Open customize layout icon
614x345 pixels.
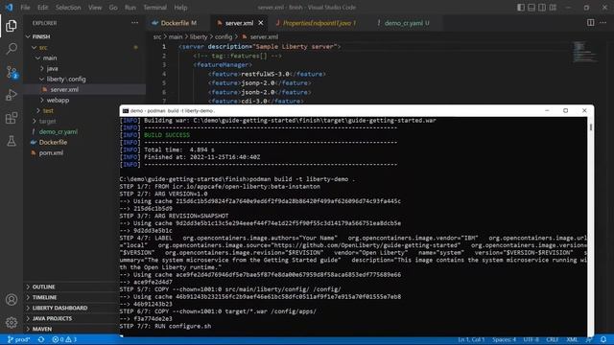pos(553,7)
